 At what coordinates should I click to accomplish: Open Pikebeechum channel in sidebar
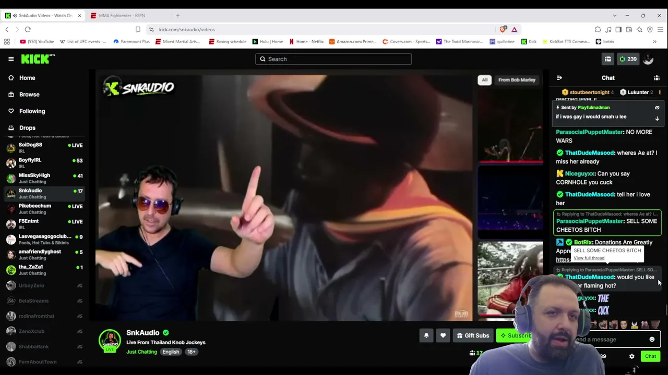[44, 209]
